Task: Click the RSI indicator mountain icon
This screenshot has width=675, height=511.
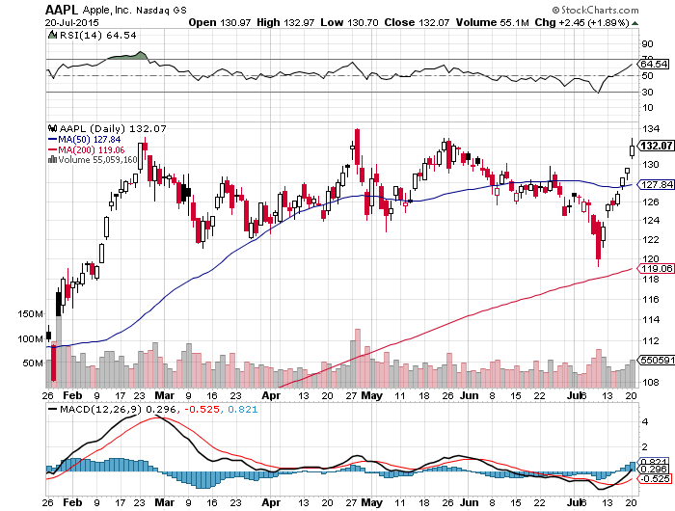Action: point(52,35)
